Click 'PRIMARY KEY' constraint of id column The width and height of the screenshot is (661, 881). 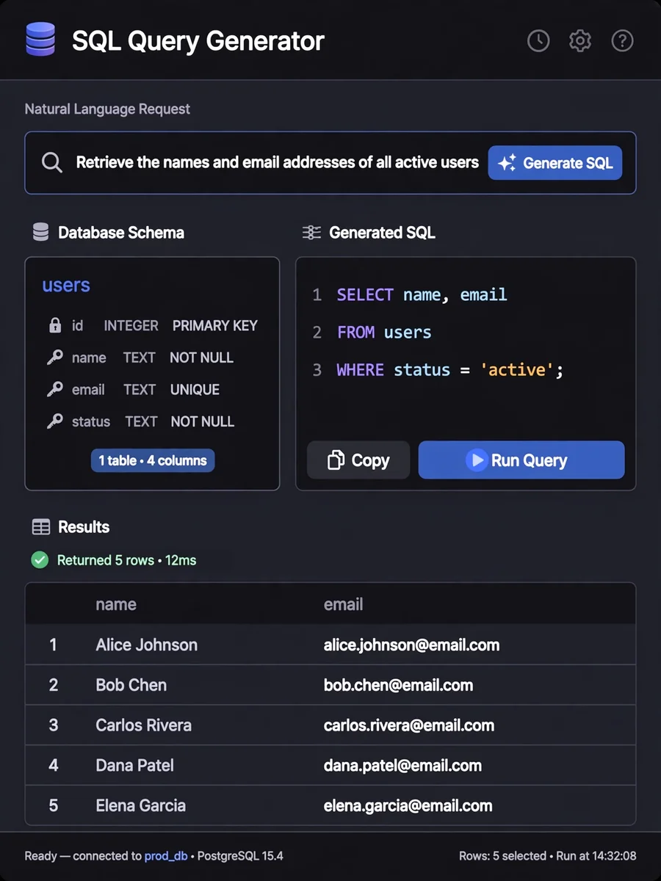[x=215, y=325]
